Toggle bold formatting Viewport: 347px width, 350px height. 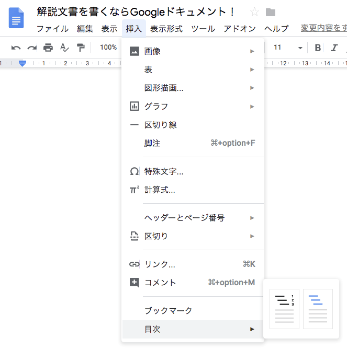coord(318,48)
